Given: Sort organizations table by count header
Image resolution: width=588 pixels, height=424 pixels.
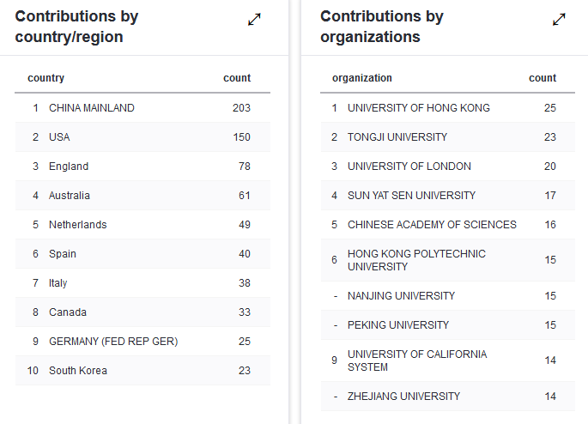Looking at the screenshot, I should [543, 78].
